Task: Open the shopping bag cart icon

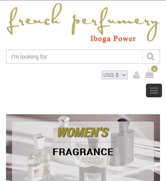Action: 150,74
